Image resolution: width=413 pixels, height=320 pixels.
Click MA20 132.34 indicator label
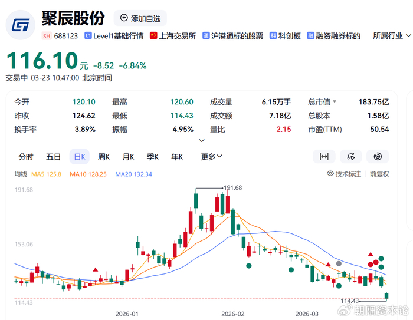[x=133, y=174]
